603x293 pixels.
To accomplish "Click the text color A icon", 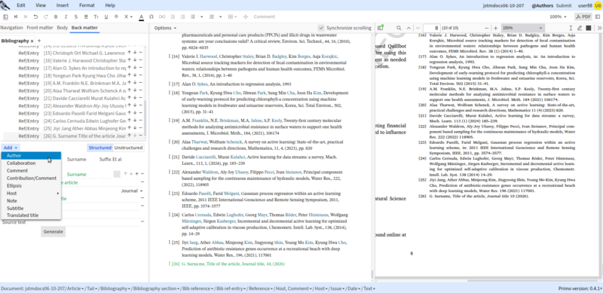I will click(141, 17).
